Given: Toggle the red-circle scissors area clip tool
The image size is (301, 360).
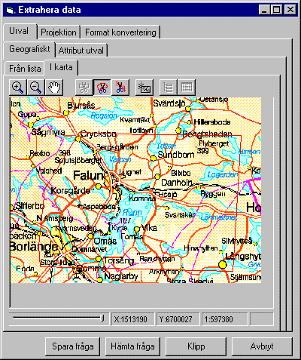Looking at the screenshot, I should point(102,88).
